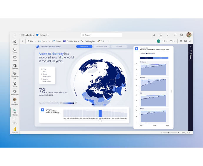Image resolution: width=203 pixels, height=166 pixels.
Task: Open bookmarks dropdown chevron
Action: coord(167,41)
